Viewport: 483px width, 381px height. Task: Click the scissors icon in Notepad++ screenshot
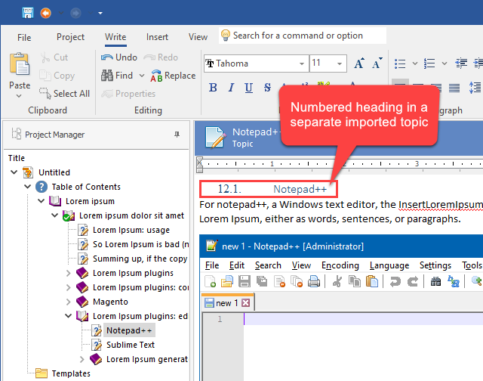pyautogui.click(x=337, y=281)
